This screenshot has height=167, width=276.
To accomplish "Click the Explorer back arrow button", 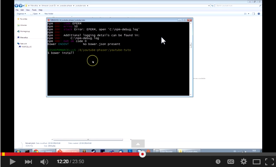I will click(16, 6).
